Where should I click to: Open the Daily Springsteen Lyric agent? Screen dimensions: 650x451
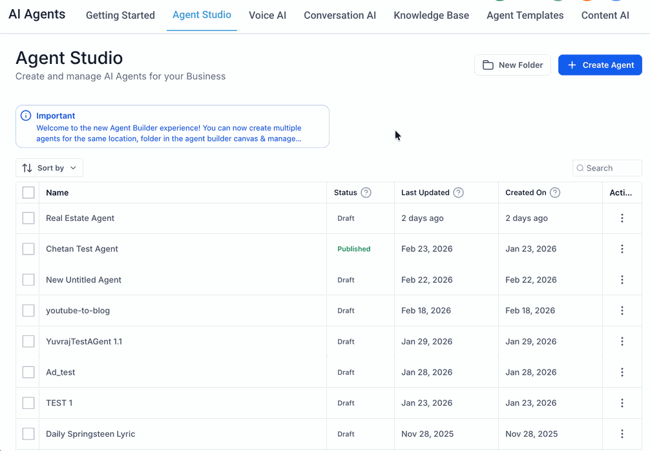click(x=90, y=434)
